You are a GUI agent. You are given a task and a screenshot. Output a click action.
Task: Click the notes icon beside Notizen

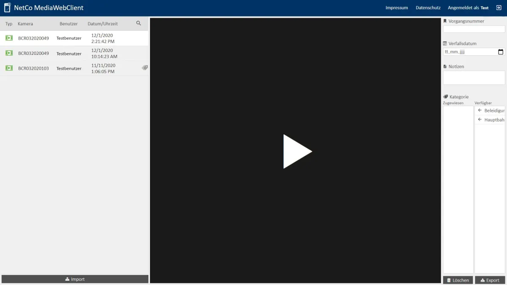tap(444, 66)
